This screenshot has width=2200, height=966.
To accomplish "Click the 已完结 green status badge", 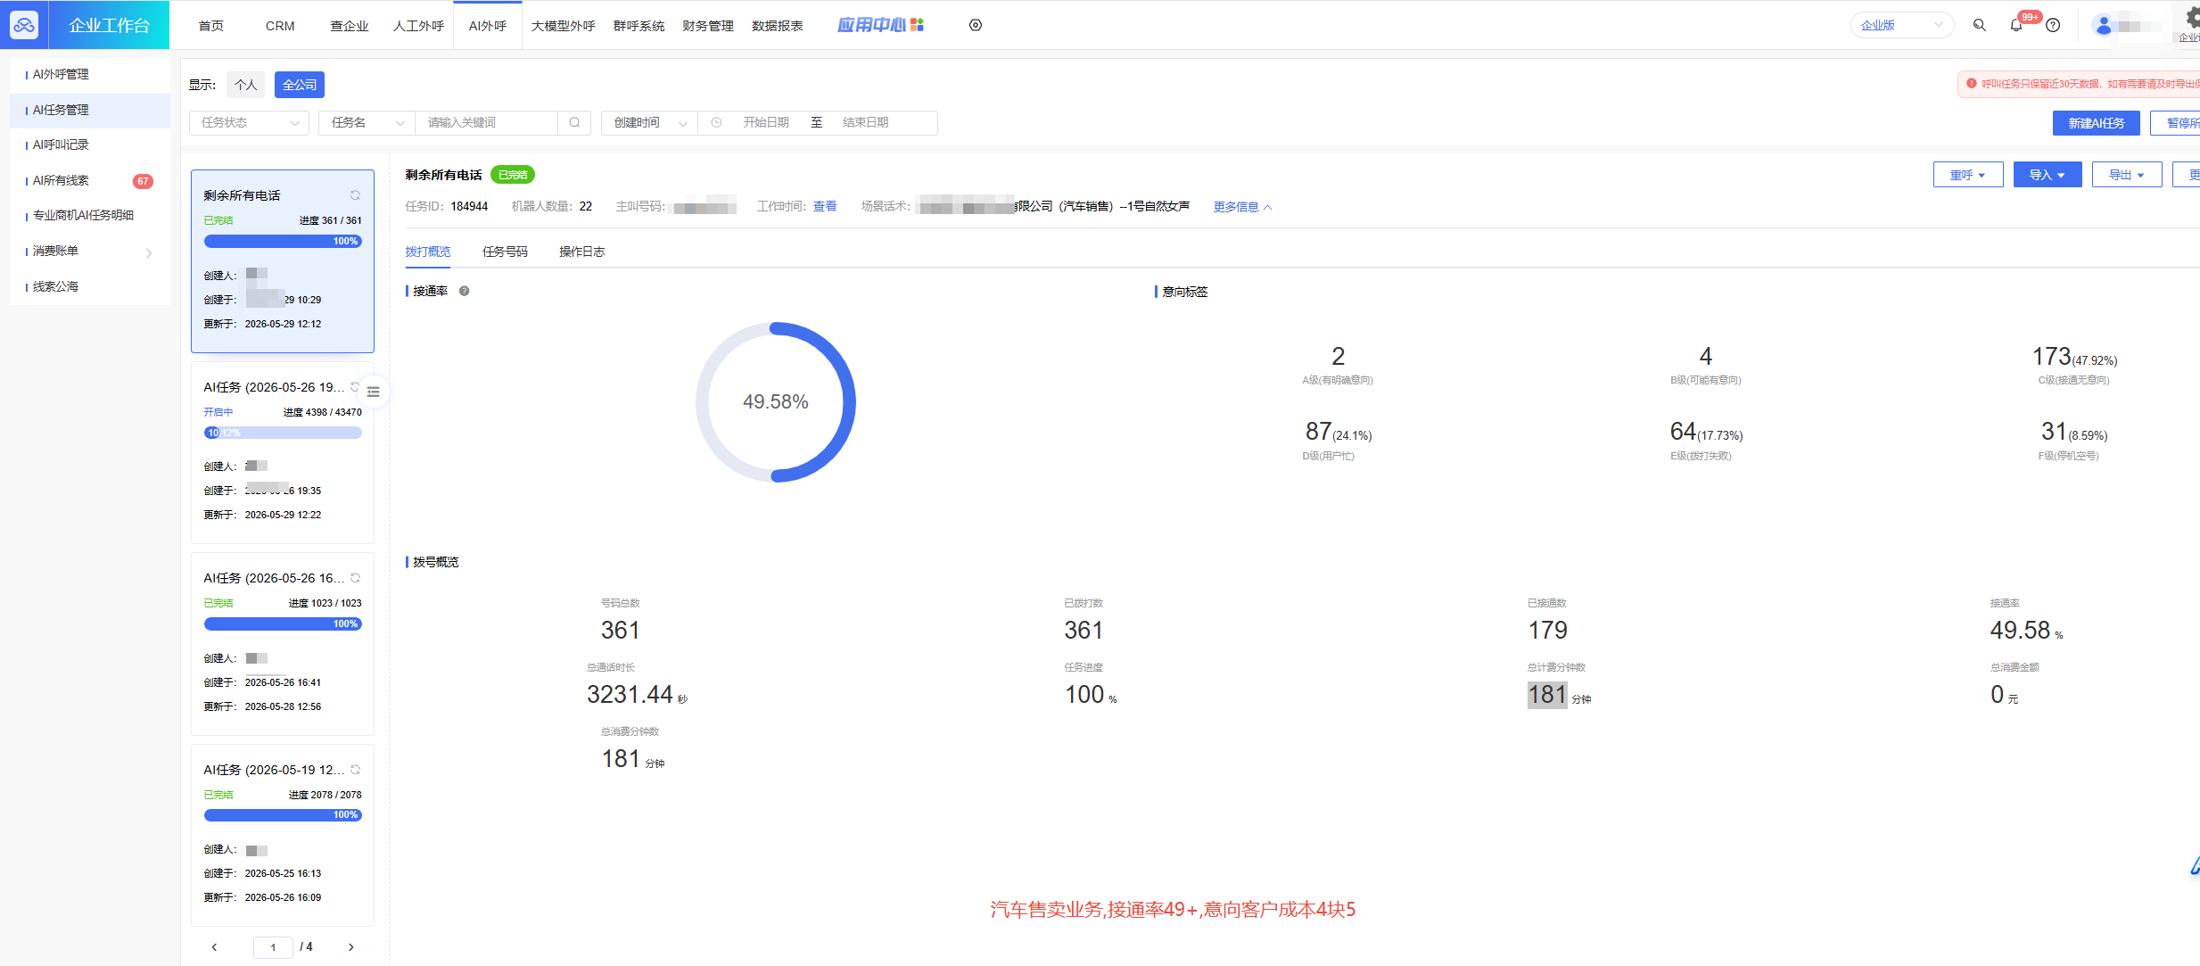I will click(x=513, y=175).
